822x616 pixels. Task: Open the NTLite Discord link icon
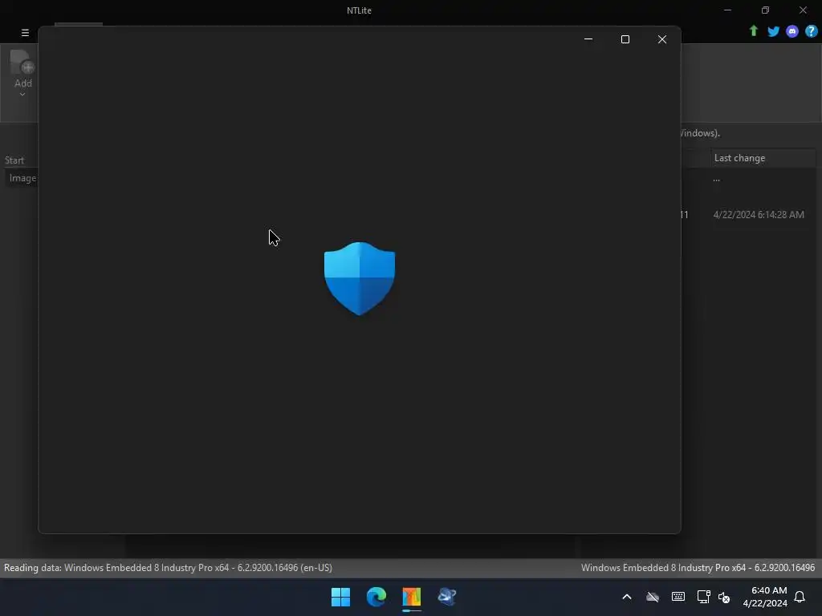[792, 31]
